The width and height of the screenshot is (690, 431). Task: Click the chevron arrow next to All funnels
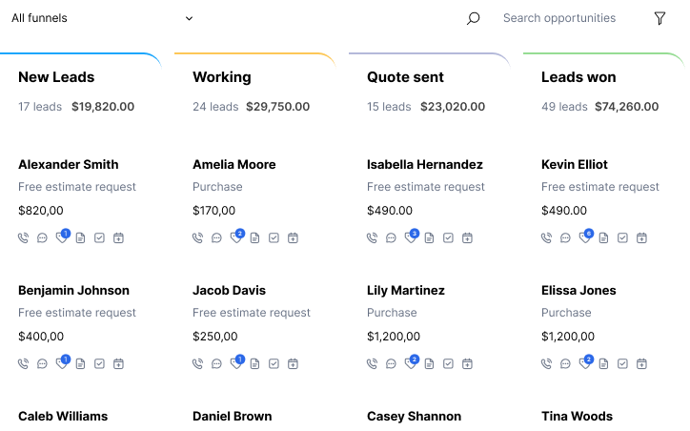tap(189, 18)
